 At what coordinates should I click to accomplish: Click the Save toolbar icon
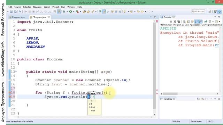click(x=11, y=11)
